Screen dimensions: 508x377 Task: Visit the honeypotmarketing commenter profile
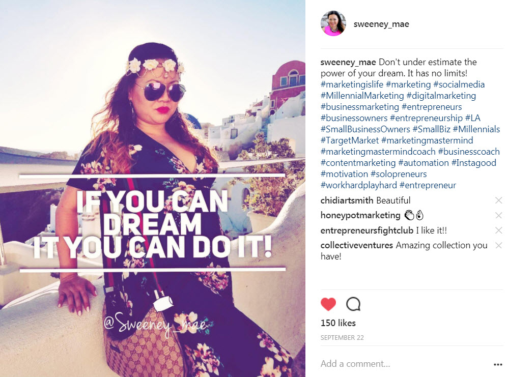coord(360,215)
